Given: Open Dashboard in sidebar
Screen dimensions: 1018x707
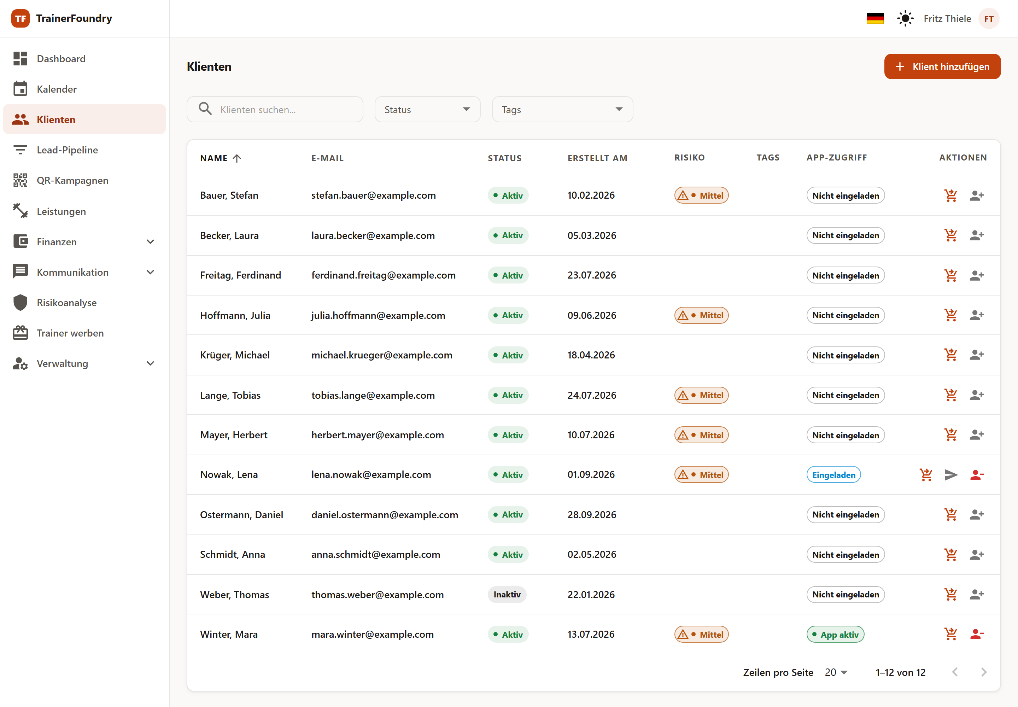Looking at the screenshot, I should (84, 59).
